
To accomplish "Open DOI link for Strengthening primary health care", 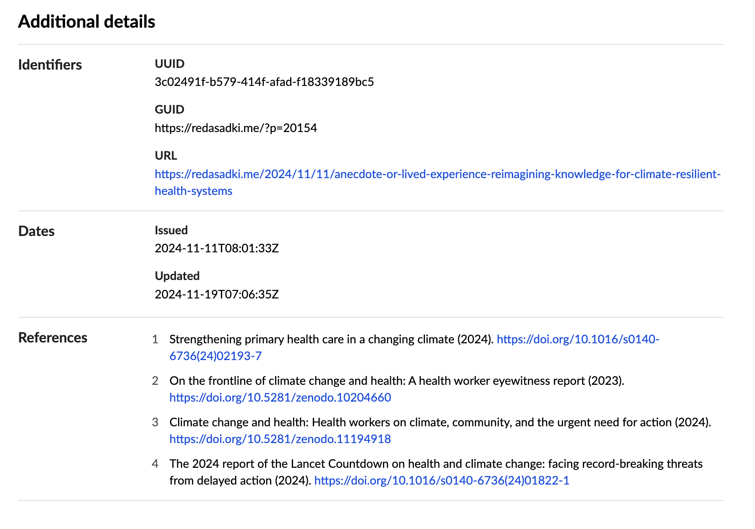I will (x=577, y=339).
